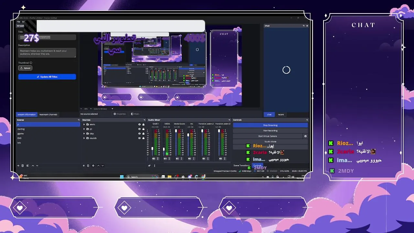Add a new source with the plus icon
Screen dimensions: 414x233
(84, 166)
